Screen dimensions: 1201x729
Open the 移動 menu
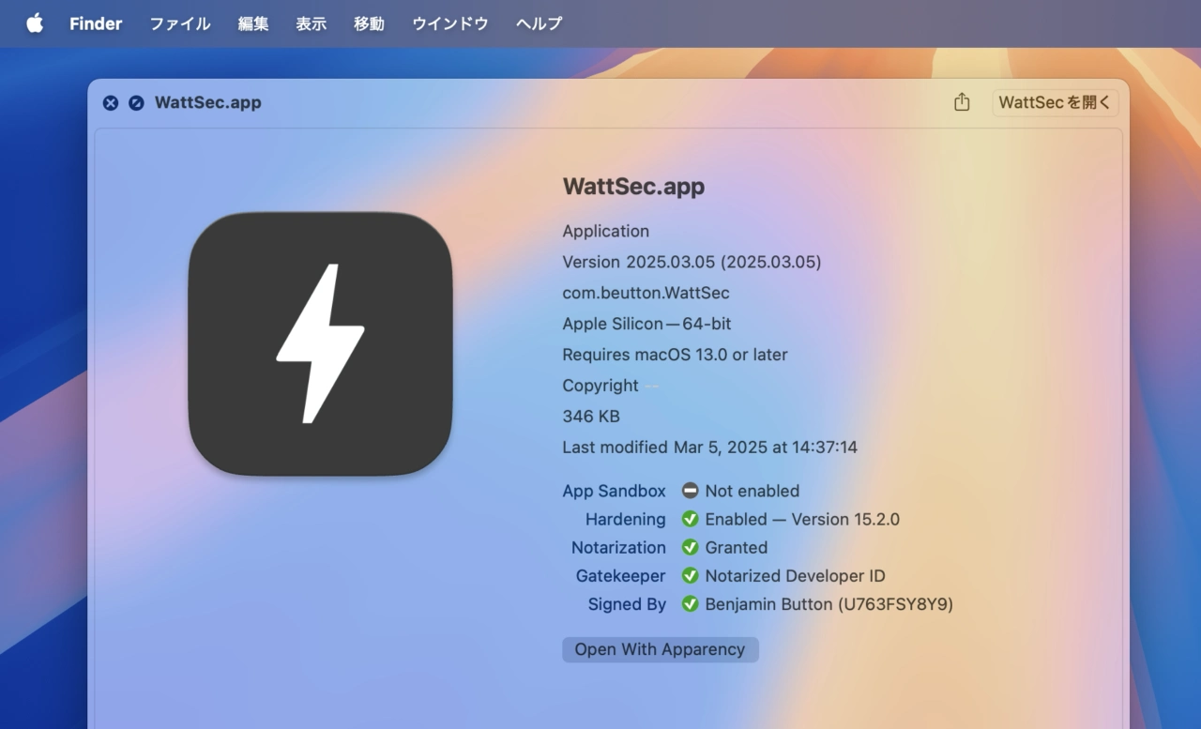pos(369,23)
